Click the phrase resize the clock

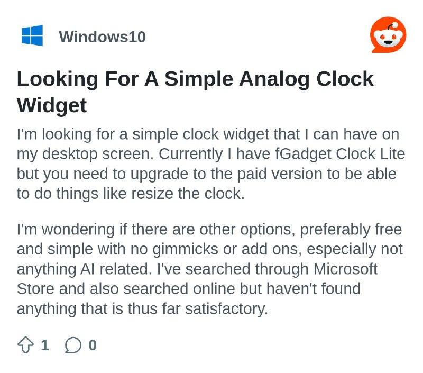point(188,194)
